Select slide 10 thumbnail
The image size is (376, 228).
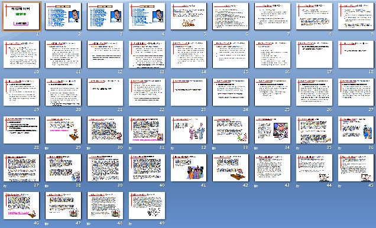click(x=21, y=54)
